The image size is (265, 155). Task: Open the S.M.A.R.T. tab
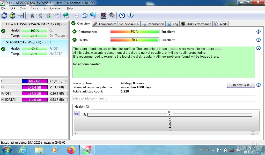coord(129,24)
